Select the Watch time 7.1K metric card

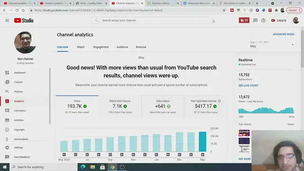120,106
